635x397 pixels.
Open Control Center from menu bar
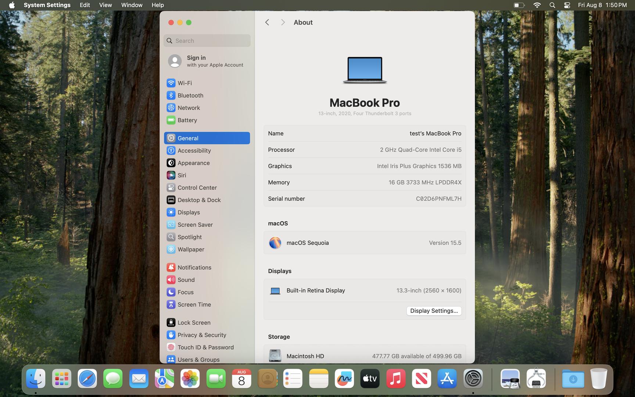point(567,5)
